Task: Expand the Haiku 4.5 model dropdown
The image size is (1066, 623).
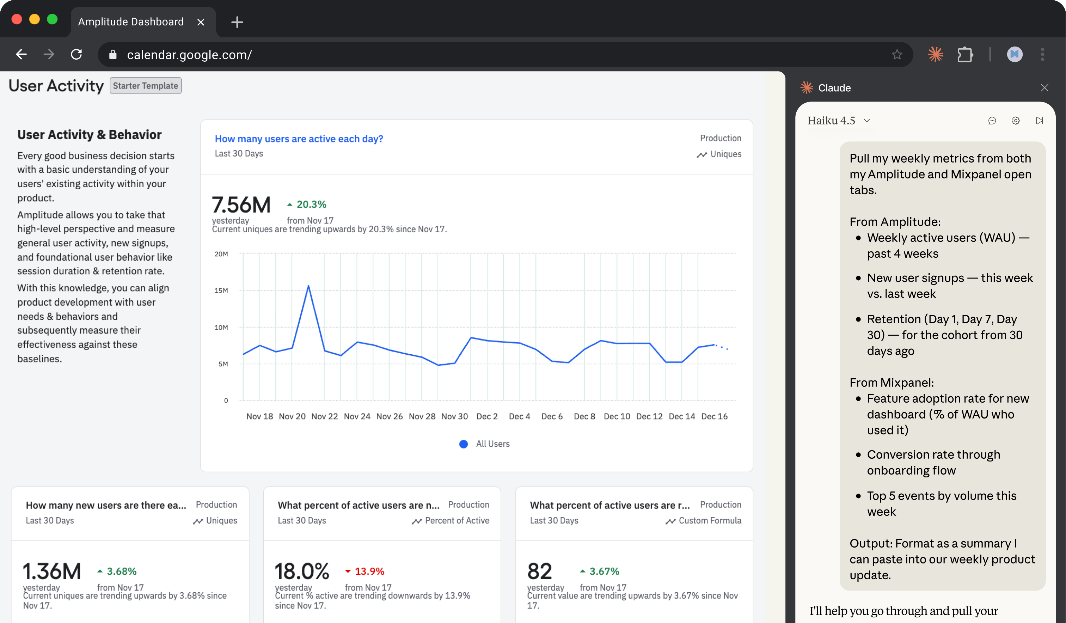Action: [x=838, y=121]
